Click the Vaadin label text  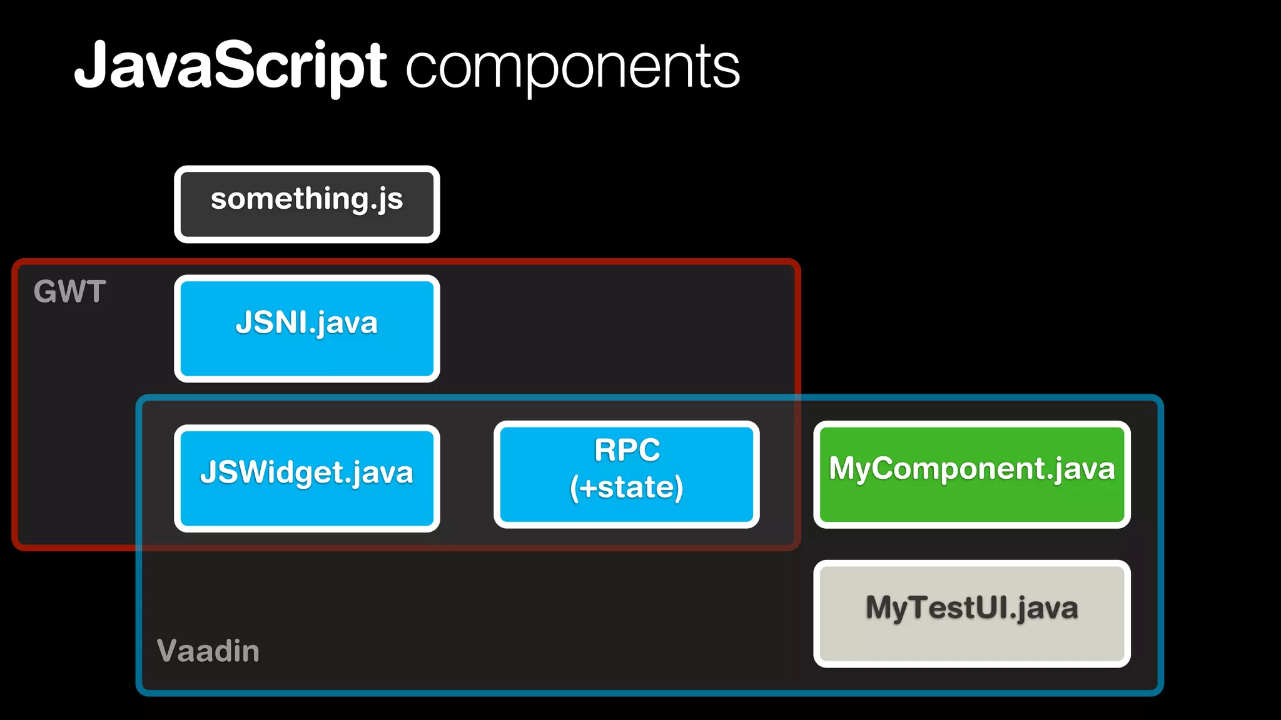coord(208,651)
